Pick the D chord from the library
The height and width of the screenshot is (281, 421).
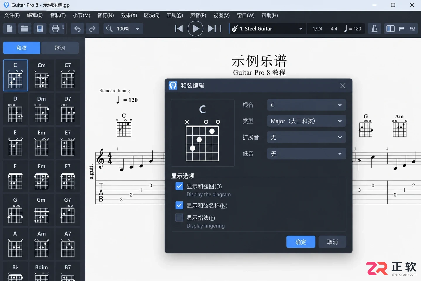pyautogui.click(x=15, y=109)
